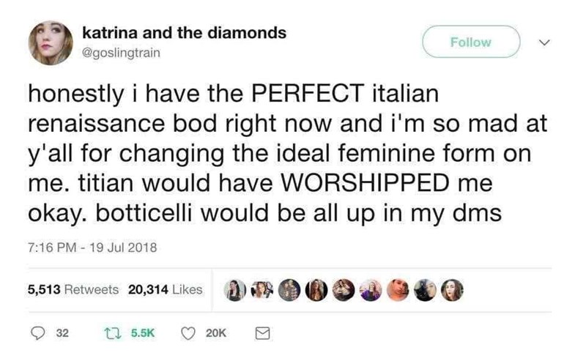View the 20,314 Likes list
Image resolution: width=586 pixels, height=361 pixels.
[165, 289]
